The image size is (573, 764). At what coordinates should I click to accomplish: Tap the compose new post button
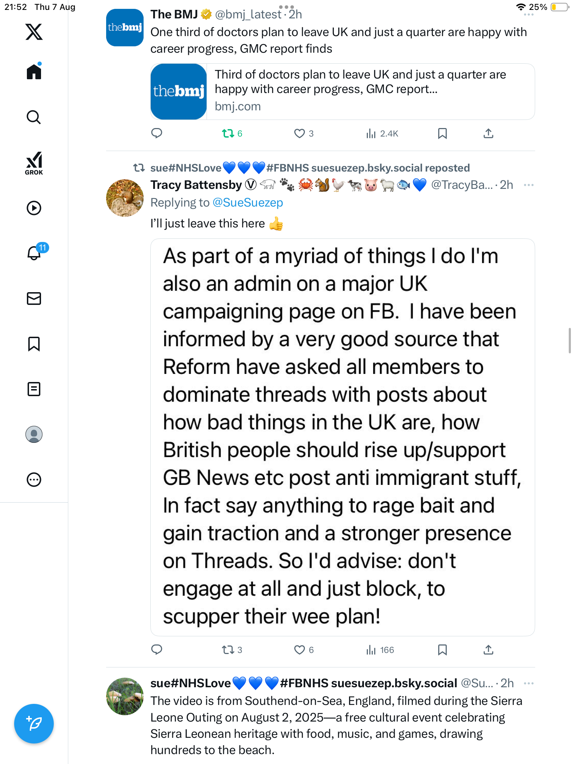34,723
